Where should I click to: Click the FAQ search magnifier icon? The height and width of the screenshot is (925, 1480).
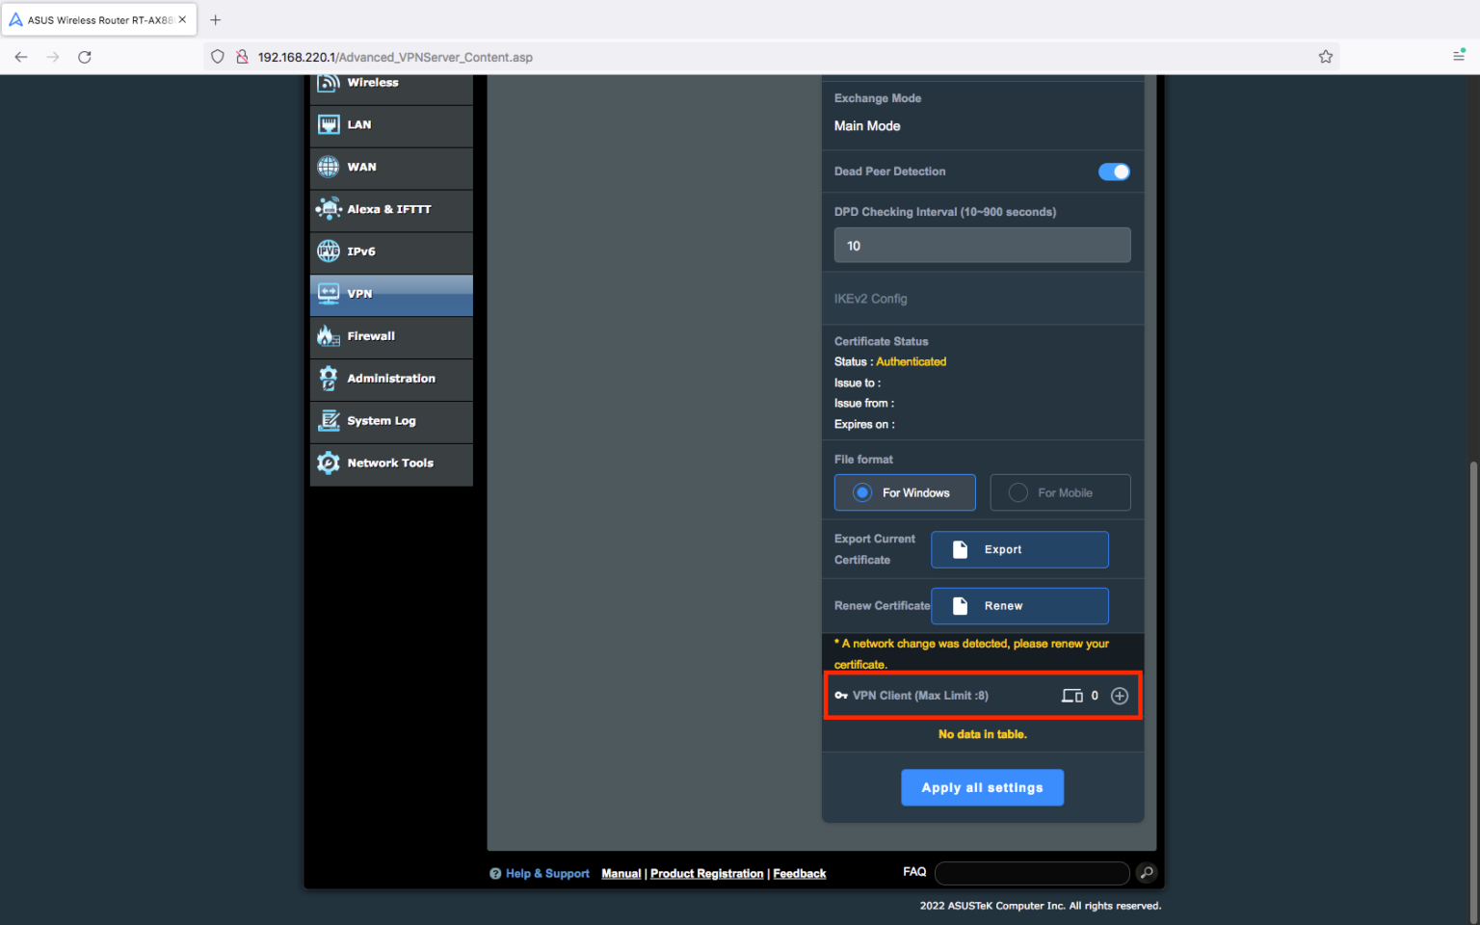coord(1146,872)
